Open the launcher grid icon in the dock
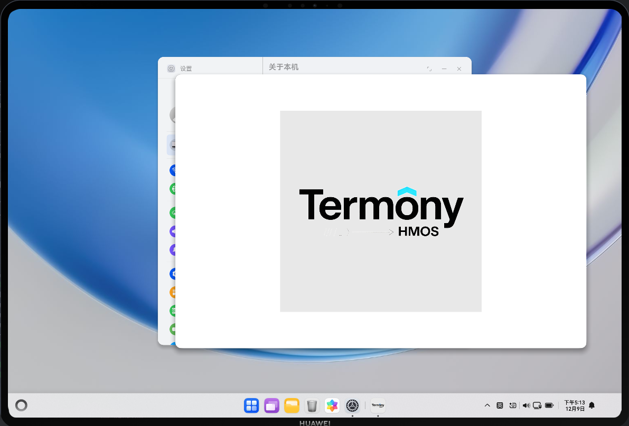Screen dimensions: 629x426 tap(251, 405)
